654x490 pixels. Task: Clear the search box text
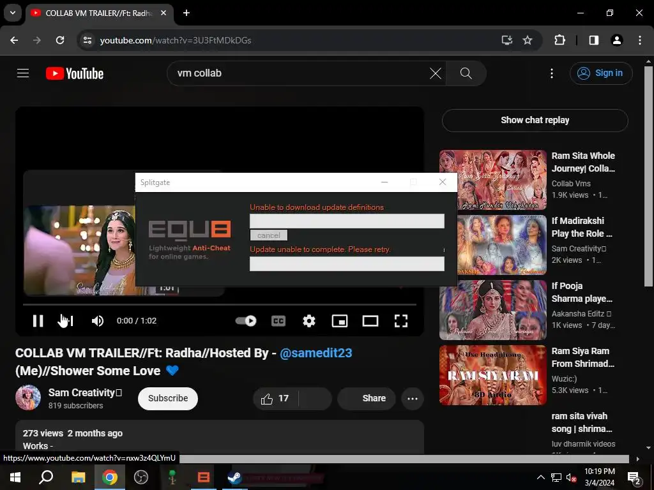coord(436,73)
